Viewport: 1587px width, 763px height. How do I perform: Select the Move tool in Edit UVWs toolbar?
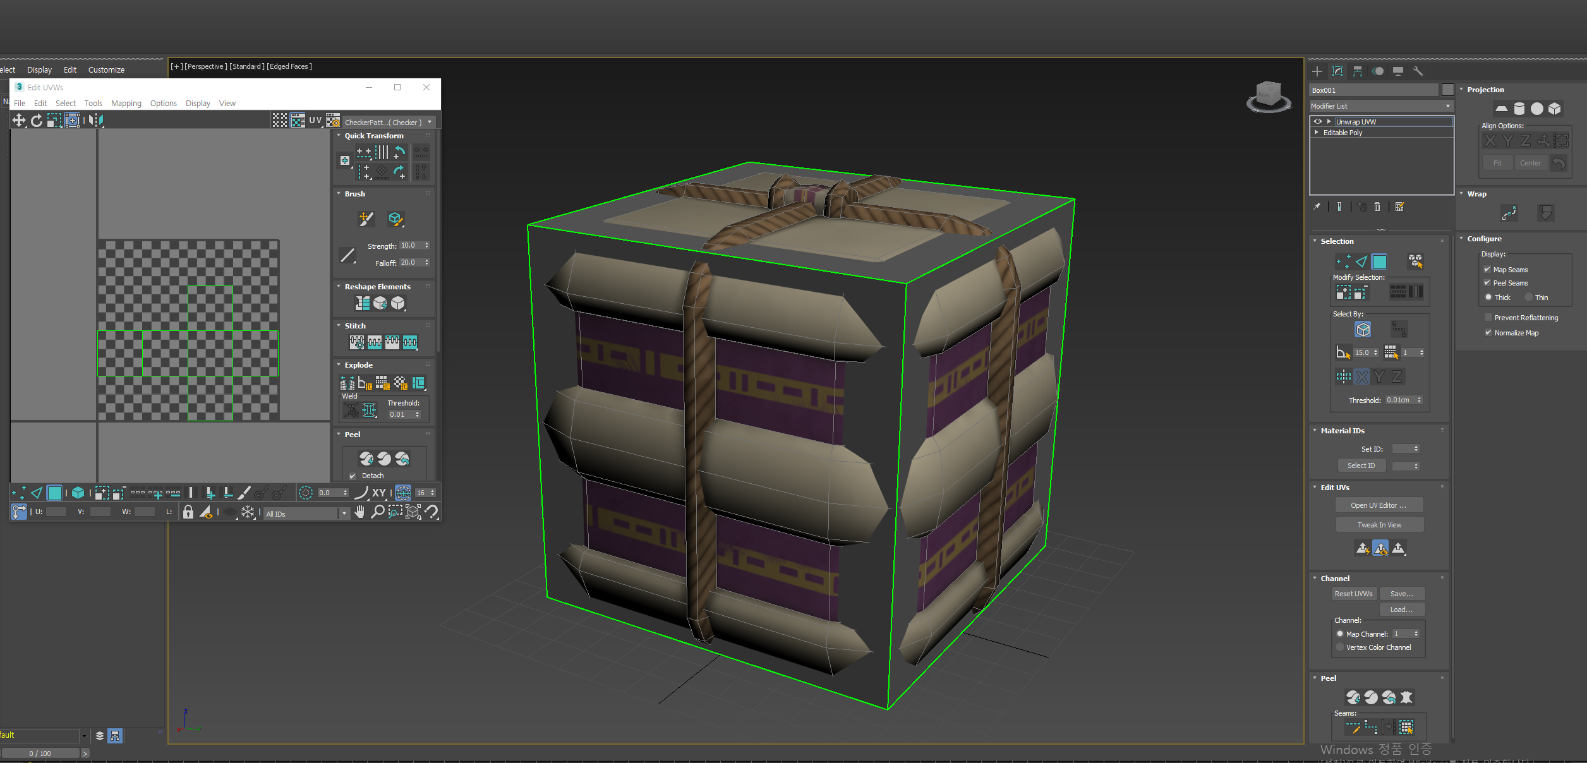19,120
